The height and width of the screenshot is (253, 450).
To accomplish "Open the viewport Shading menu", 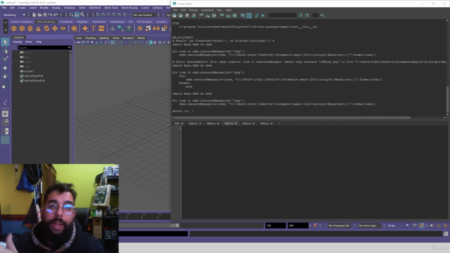I will (x=90, y=38).
